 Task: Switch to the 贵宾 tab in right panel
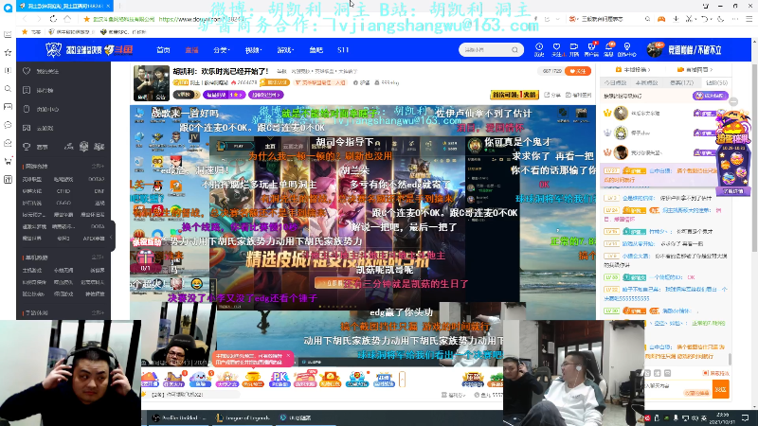[x=681, y=82]
